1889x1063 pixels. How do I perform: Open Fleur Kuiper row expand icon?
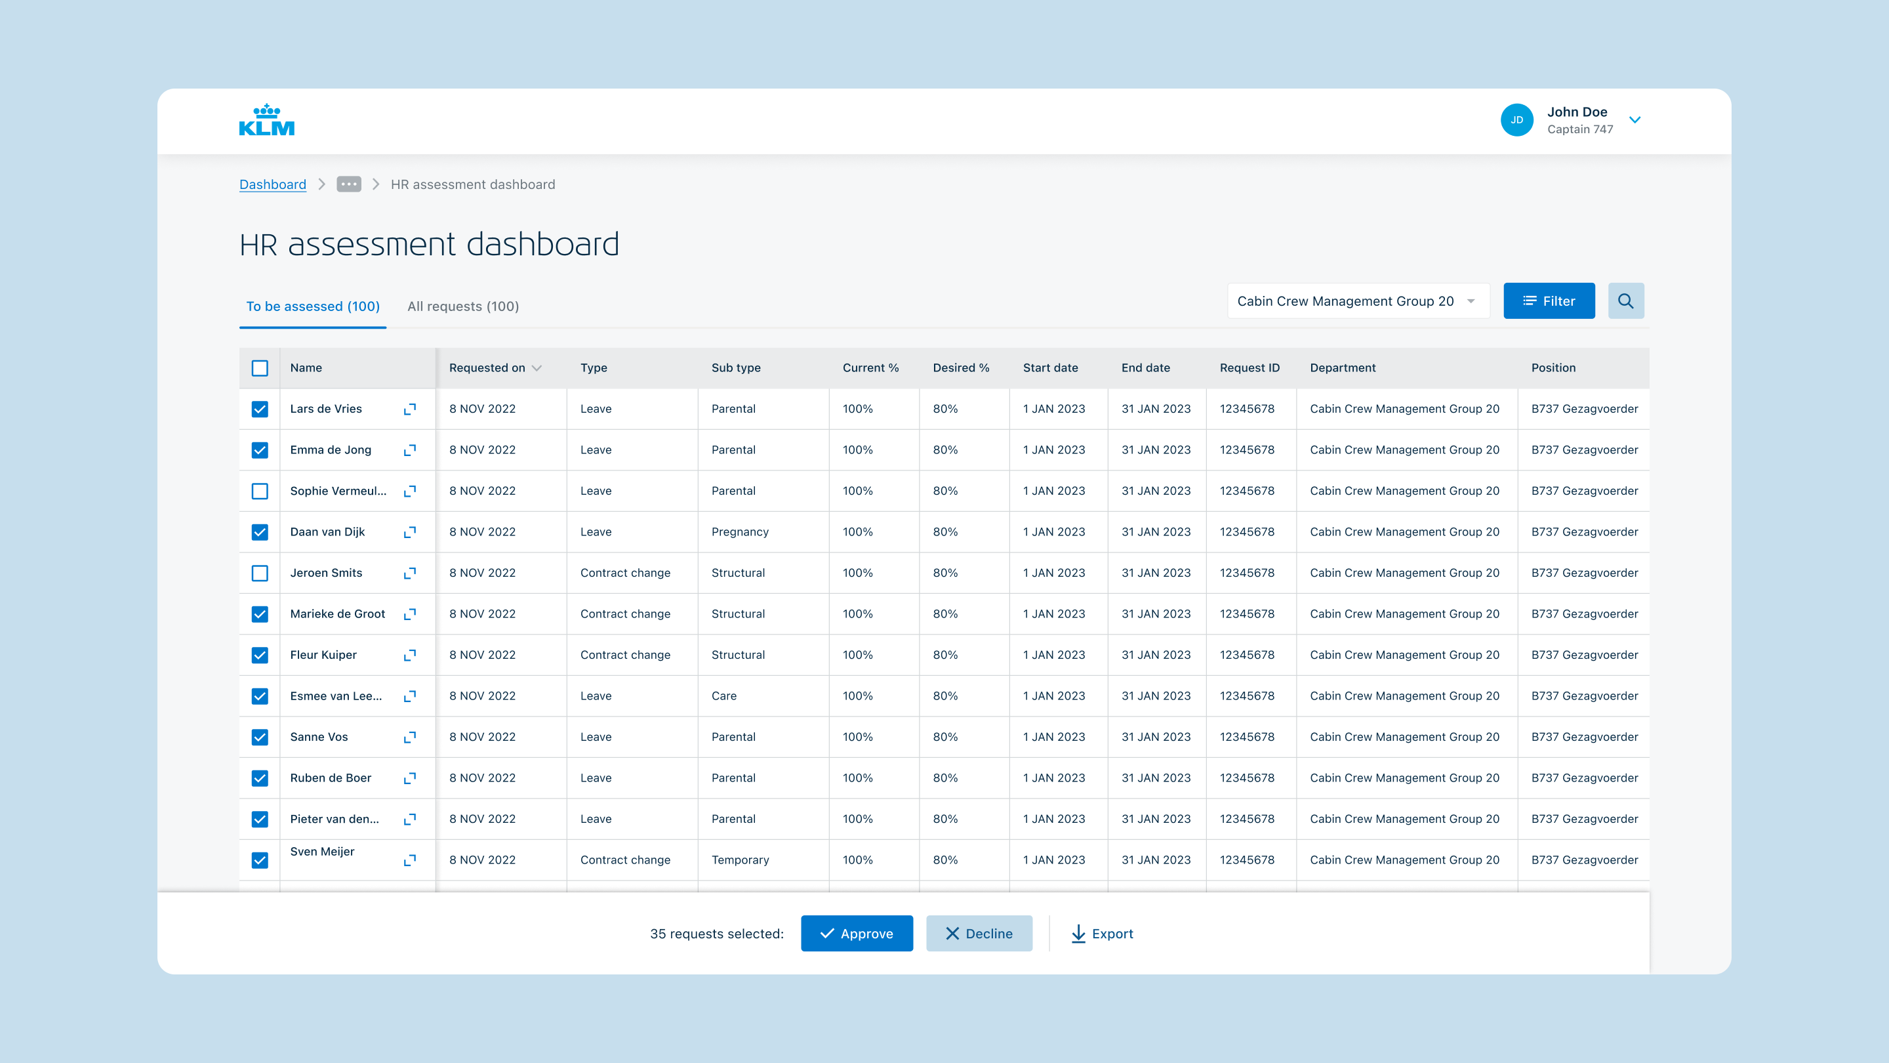pyautogui.click(x=410, y=655)
